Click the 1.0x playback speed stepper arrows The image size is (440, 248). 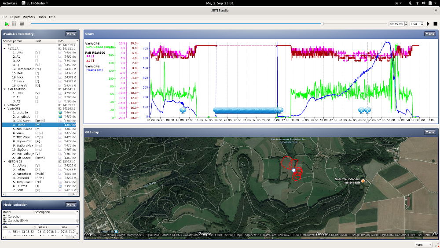point(422,24)
